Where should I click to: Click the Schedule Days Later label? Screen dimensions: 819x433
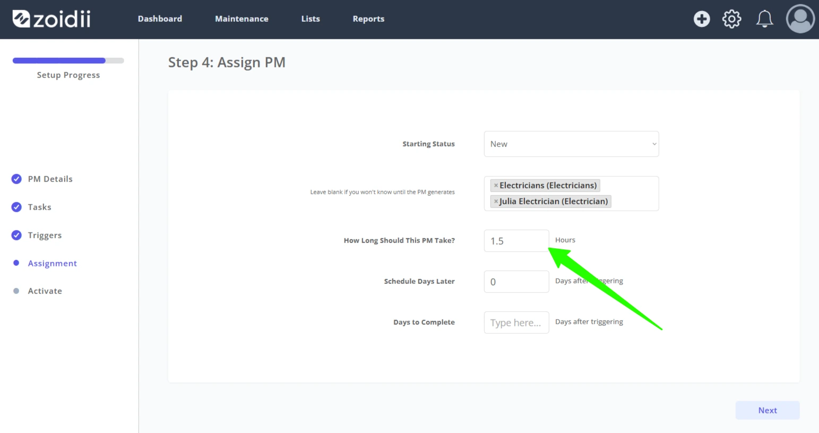(419, 281)
